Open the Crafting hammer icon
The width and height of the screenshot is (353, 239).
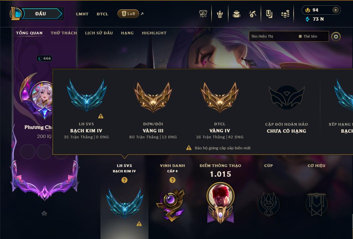(x=253, y=14)
